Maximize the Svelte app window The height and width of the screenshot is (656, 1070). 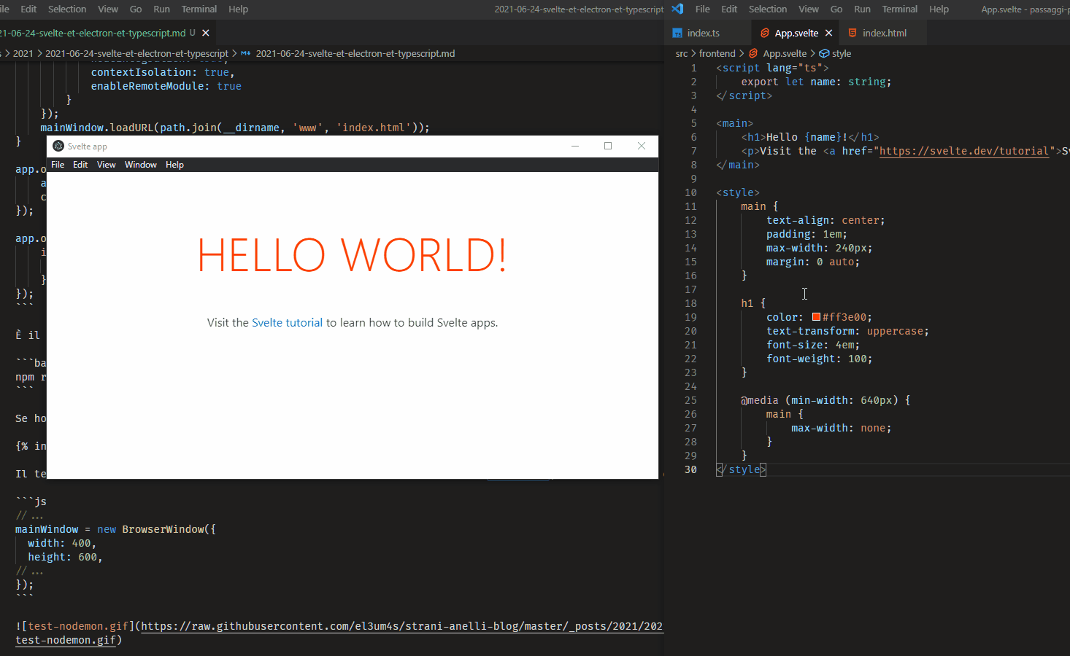pos(608,146)
